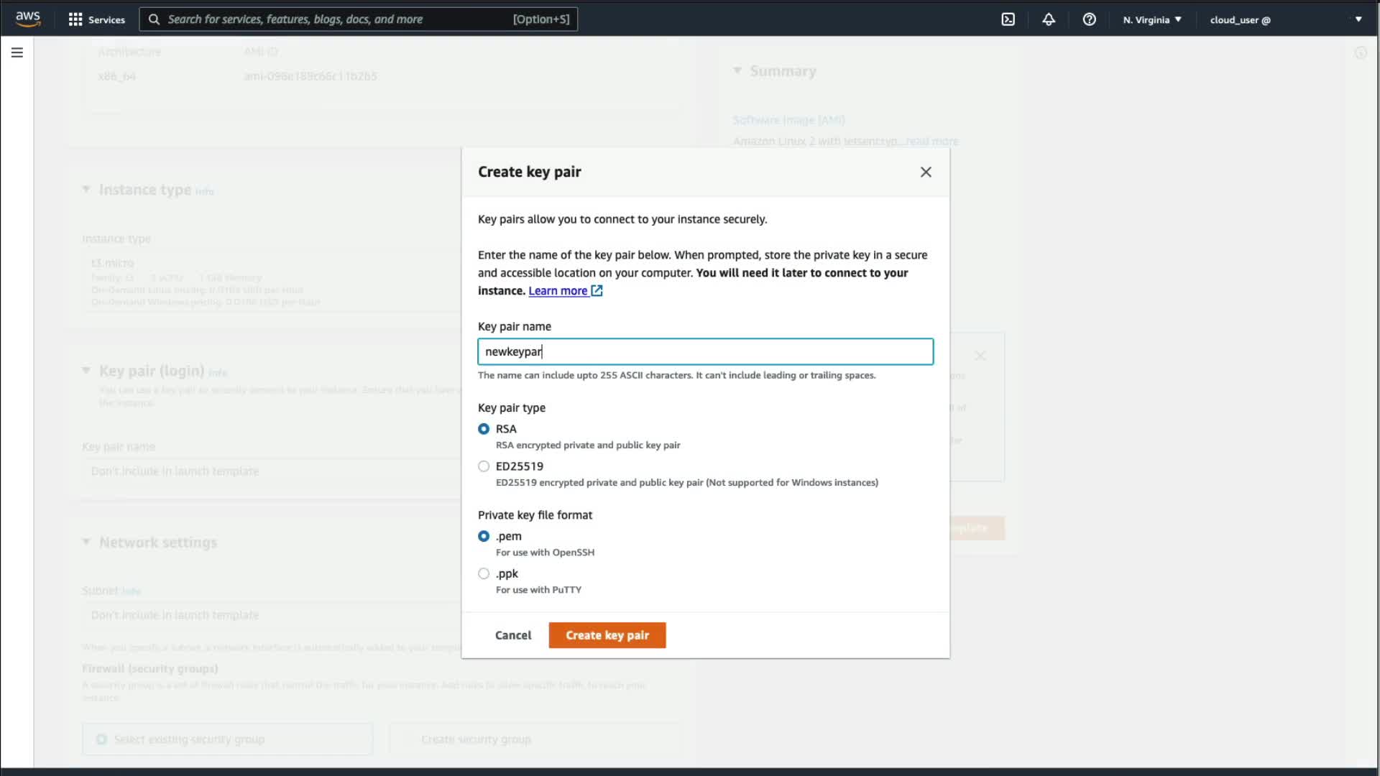The image size is (1380, 776).
Task: Cancel the key pair creation
Action: [x=513, y=635]
